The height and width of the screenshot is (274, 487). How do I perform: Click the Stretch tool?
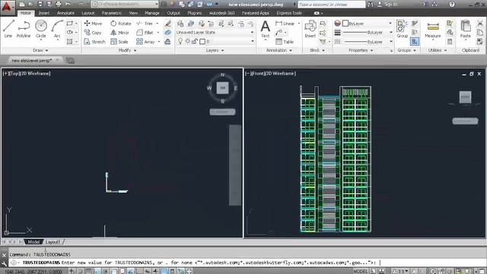(94, 42)
